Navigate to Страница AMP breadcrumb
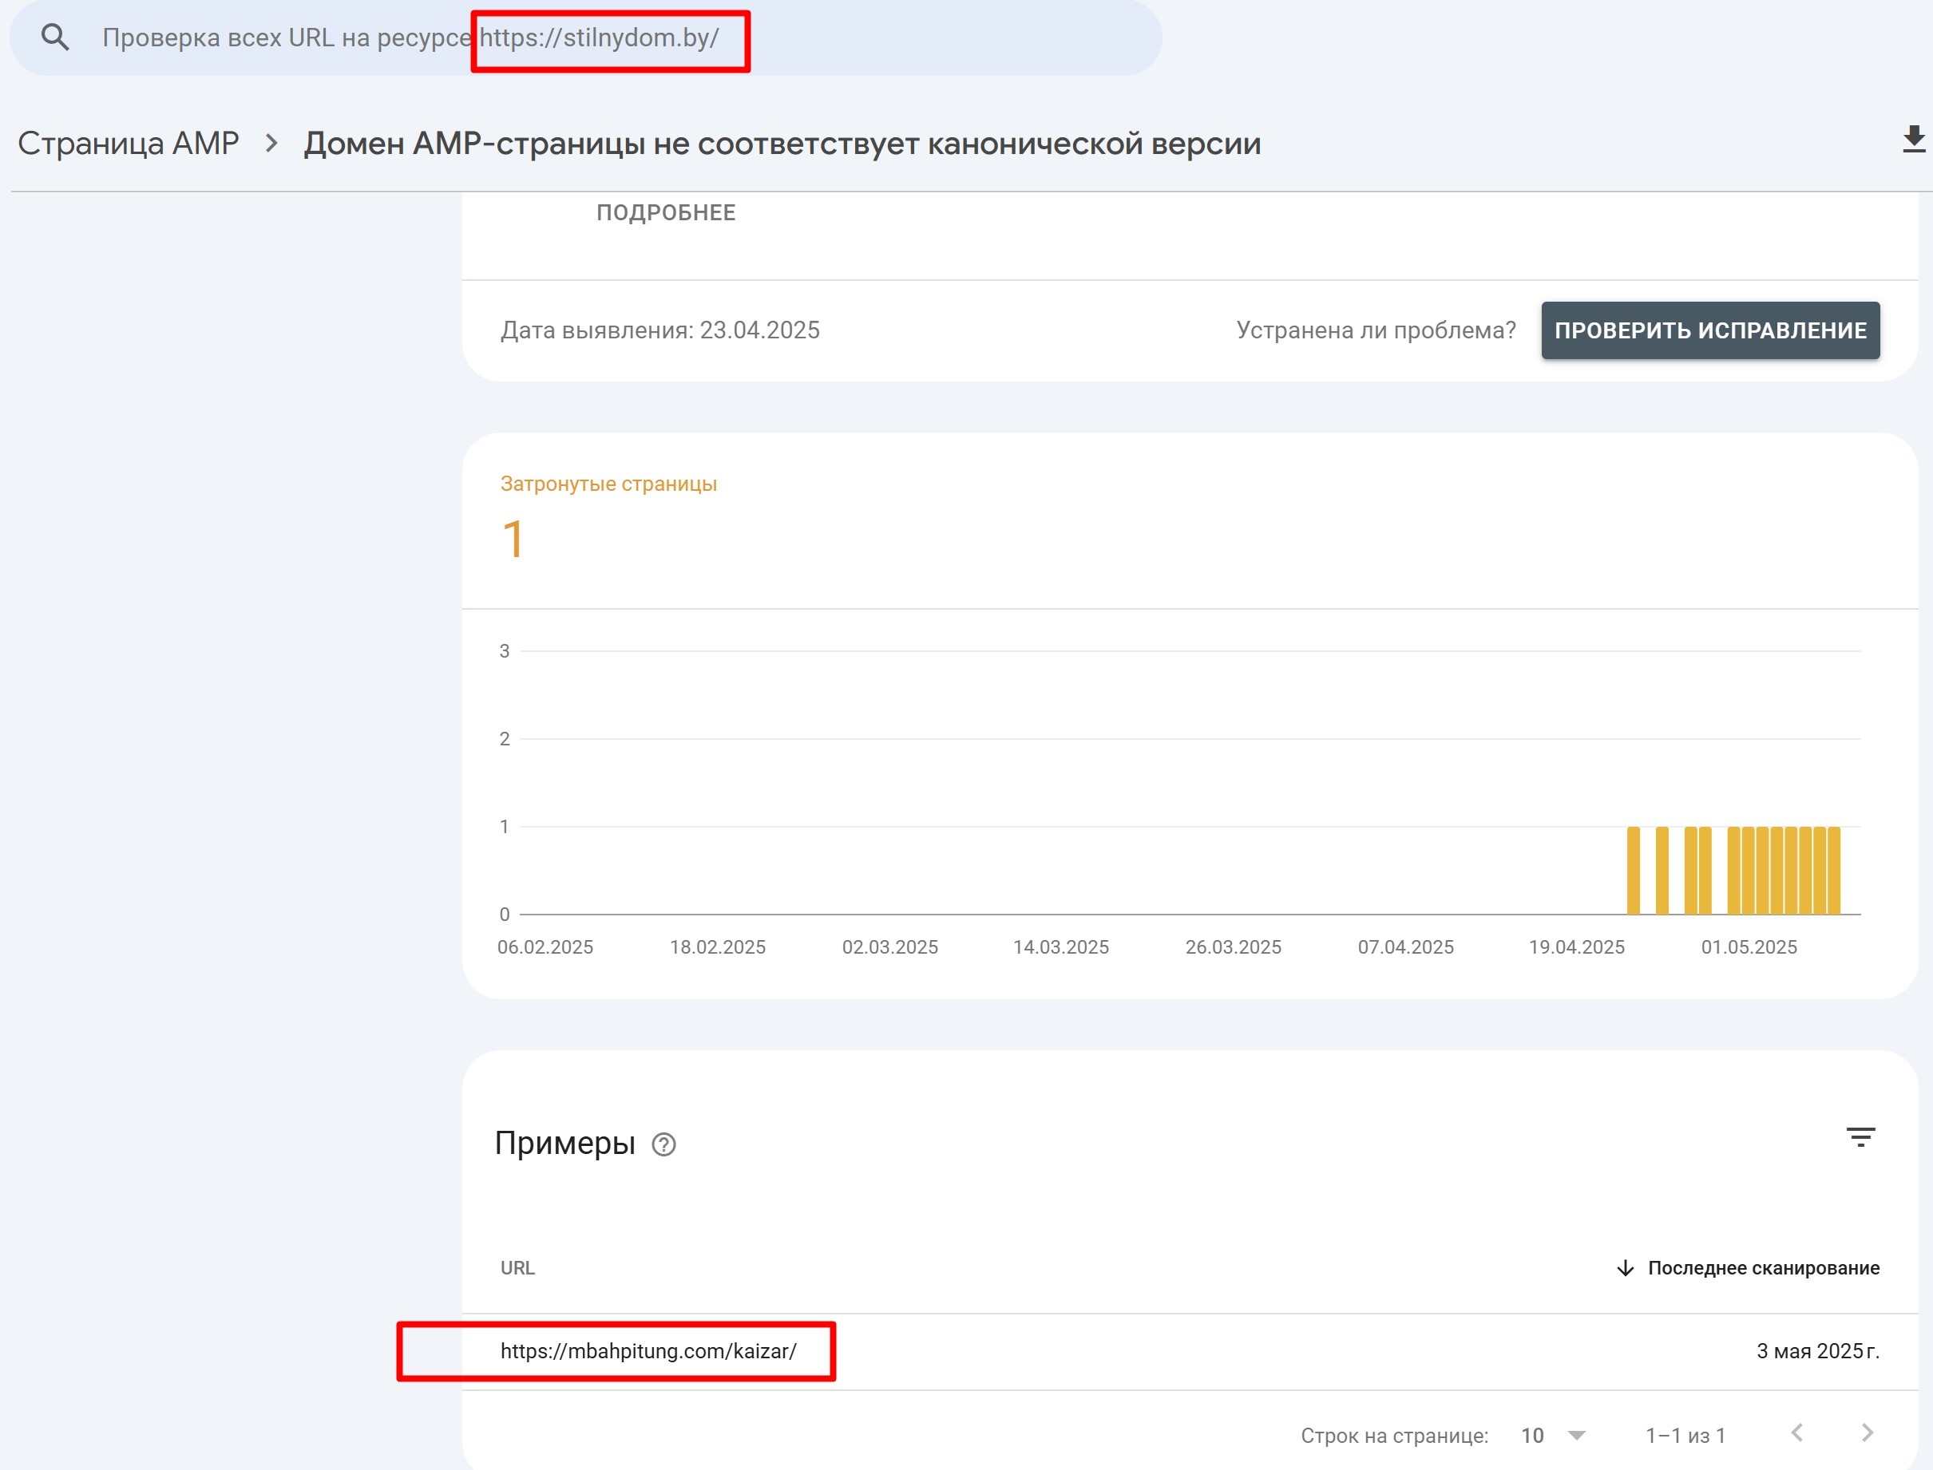 (128, 144)
